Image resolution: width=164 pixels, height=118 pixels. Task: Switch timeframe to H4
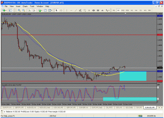click(x=136, y=10)
